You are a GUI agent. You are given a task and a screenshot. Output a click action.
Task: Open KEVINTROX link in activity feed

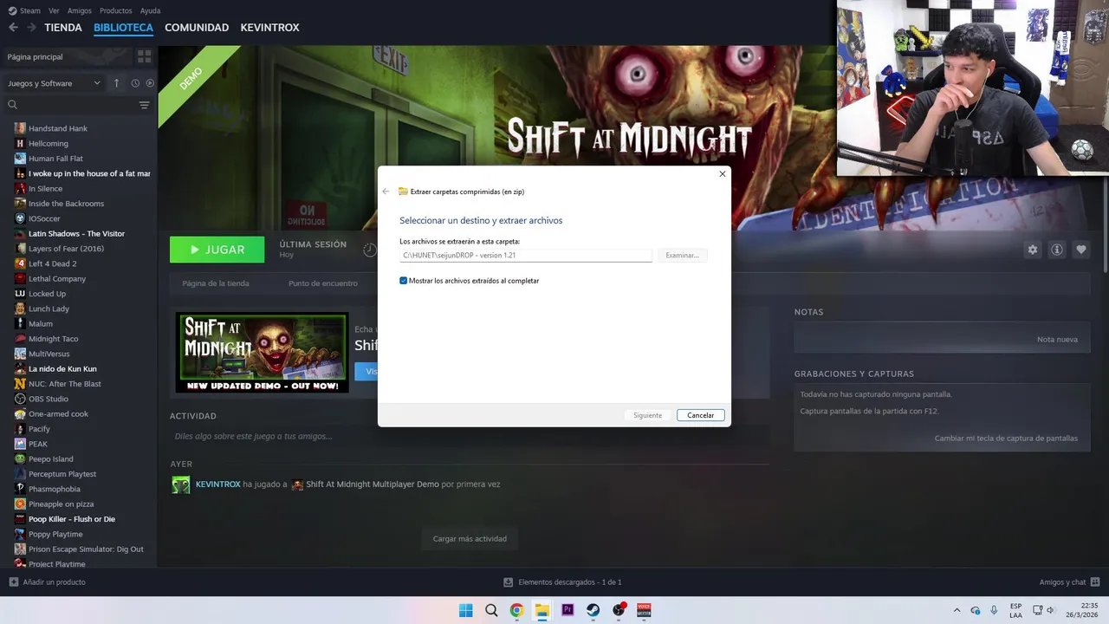[218, 484]
